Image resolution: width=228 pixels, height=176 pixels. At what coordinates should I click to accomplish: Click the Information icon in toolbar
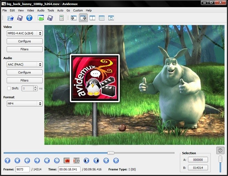pyautogui.click(x=29, y=18)
